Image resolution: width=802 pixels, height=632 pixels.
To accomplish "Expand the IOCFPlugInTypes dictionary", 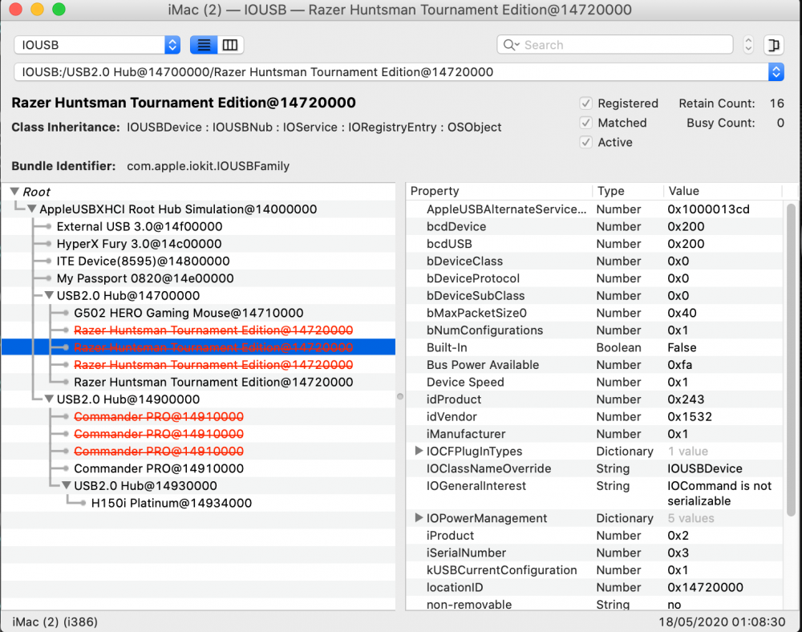I will pos(419,451).
